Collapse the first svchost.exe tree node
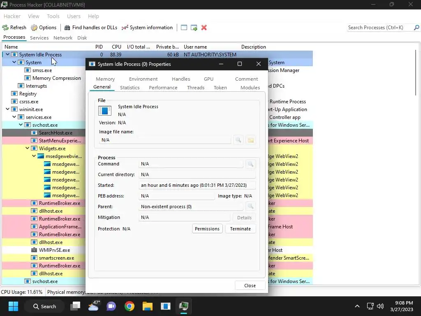The width and height of the screenshot is (421, 316). [21, 125]
